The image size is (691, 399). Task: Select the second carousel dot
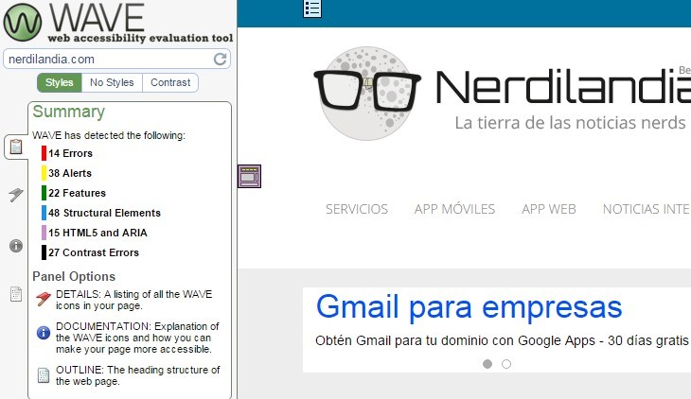506,364
